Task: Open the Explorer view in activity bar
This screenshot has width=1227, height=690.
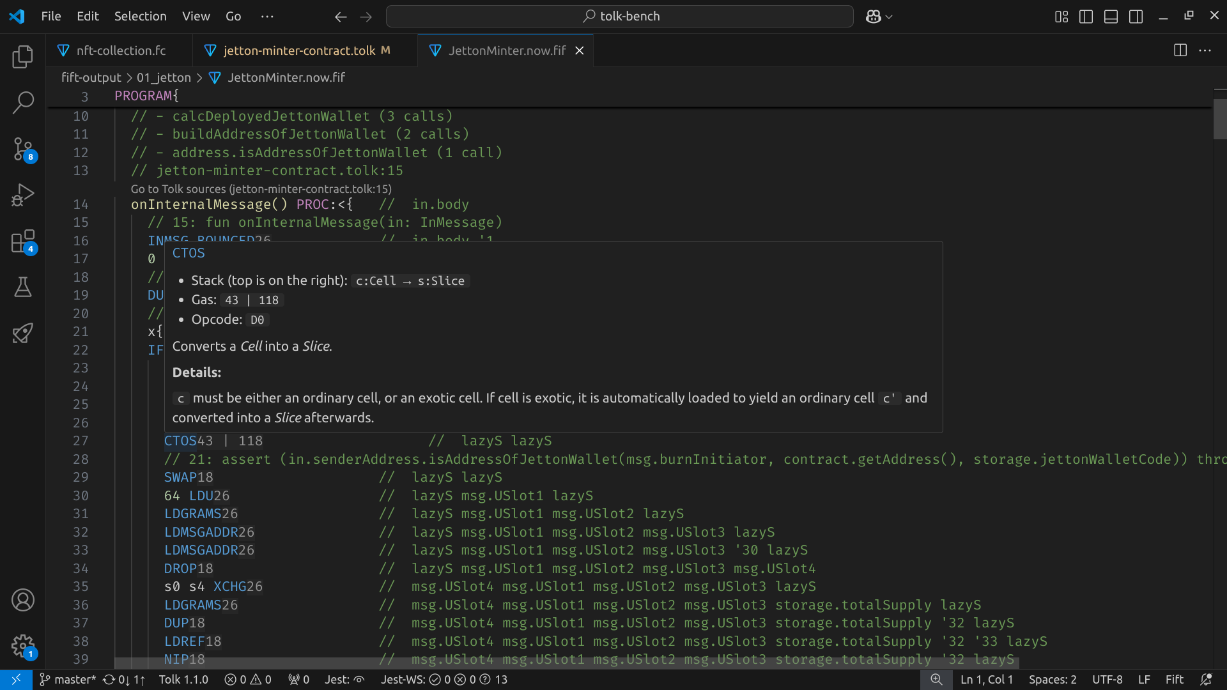Action: [23, 57]
